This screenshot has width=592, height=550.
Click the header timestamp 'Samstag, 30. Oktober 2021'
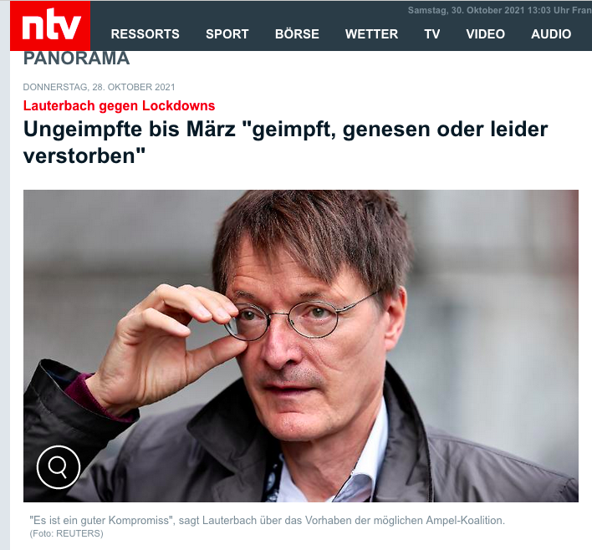(x=467, y=10)
